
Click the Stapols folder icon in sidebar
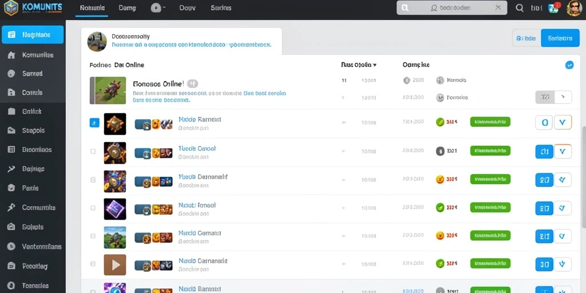[11, 130]
